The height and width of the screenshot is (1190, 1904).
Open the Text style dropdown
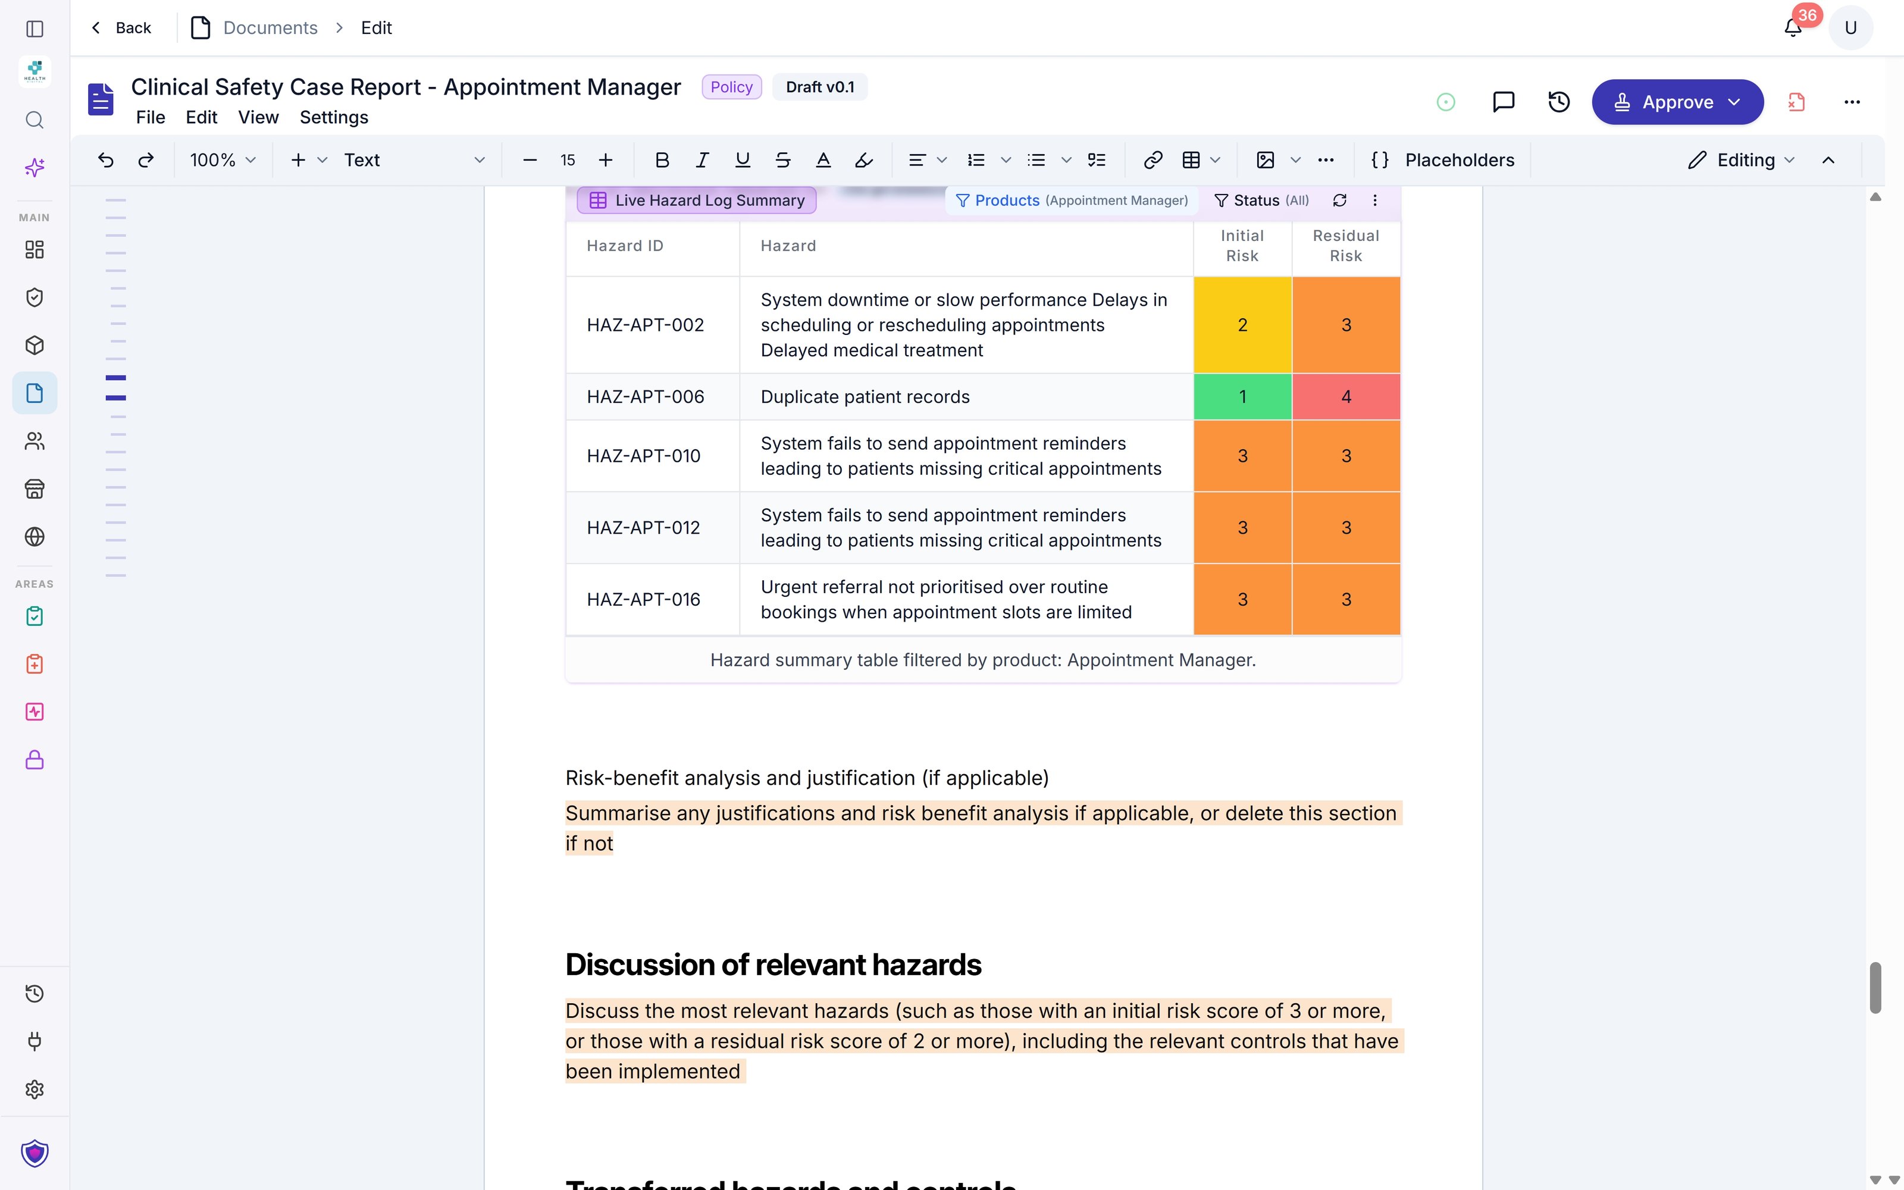(x=414, y=160)
